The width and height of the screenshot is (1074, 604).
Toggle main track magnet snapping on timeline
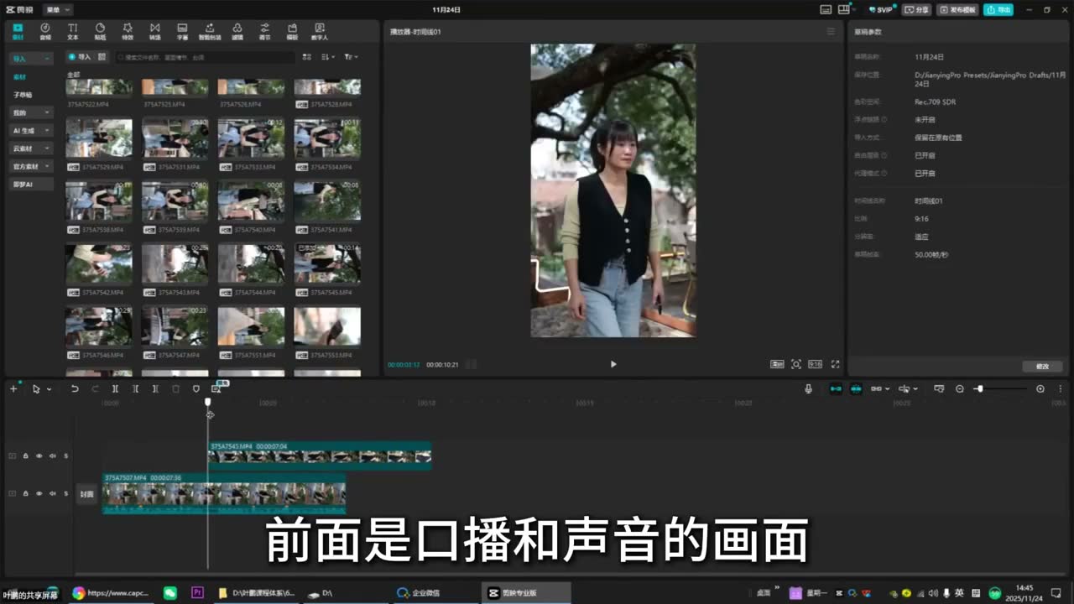(x=836, y=388)
